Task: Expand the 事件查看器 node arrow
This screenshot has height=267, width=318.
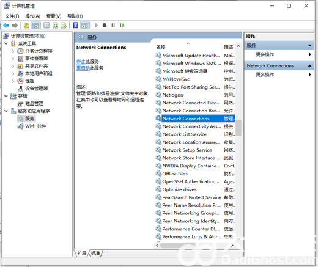Action: click(x=13, y=59)
